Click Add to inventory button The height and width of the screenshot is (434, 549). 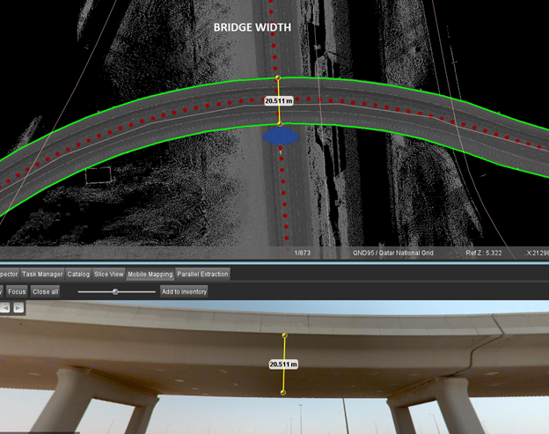coord(184,291)
